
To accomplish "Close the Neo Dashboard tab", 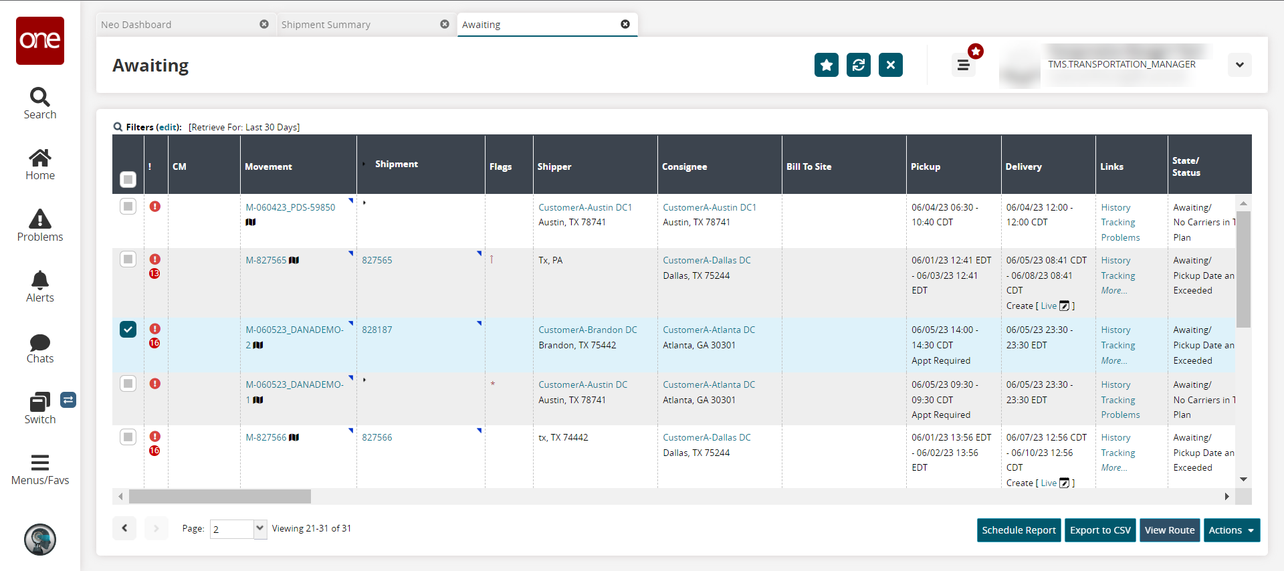I will (264, 24).
